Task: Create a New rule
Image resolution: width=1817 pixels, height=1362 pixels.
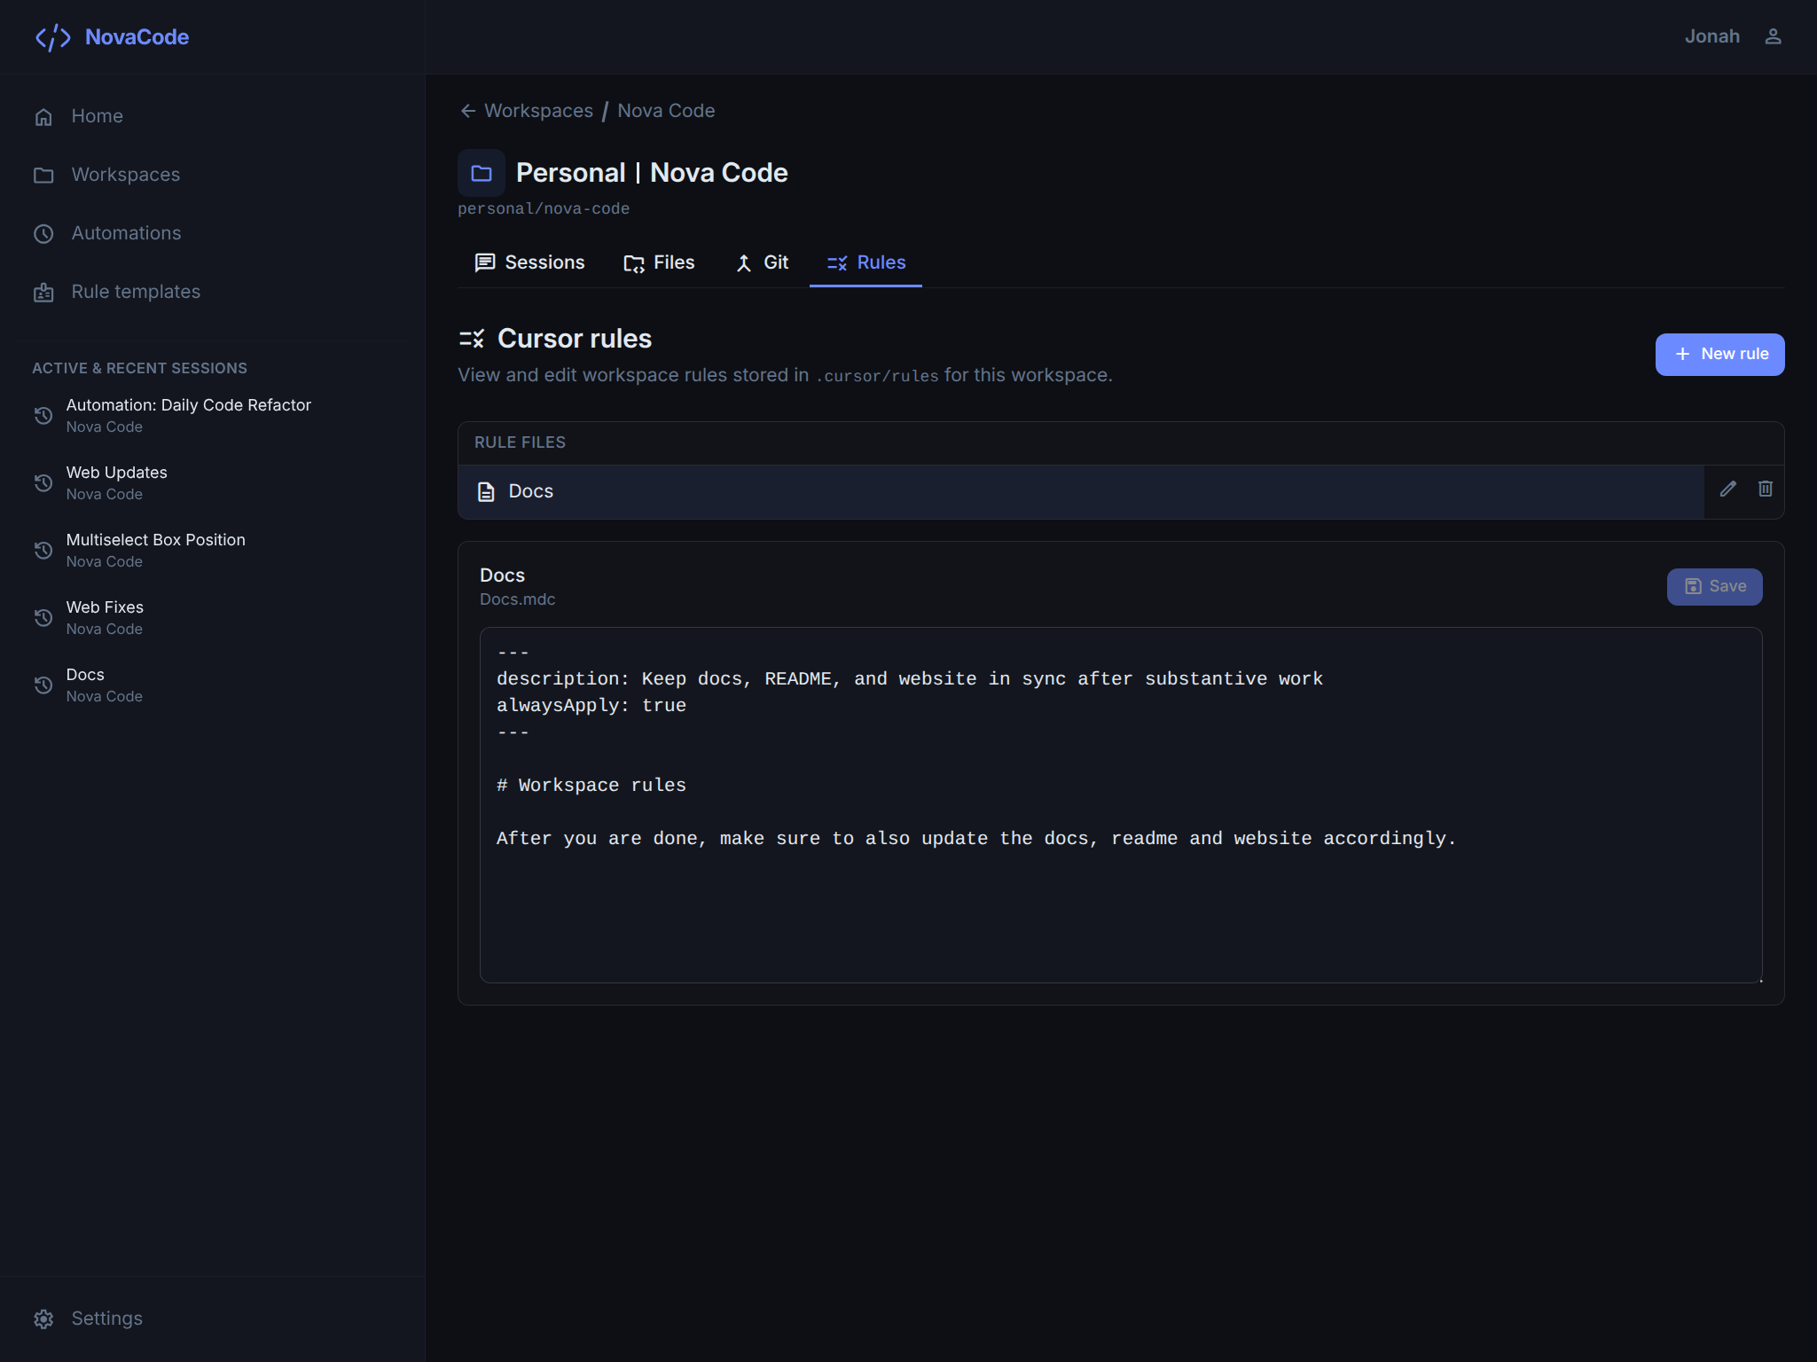Action: click(x=1719, y=355)
